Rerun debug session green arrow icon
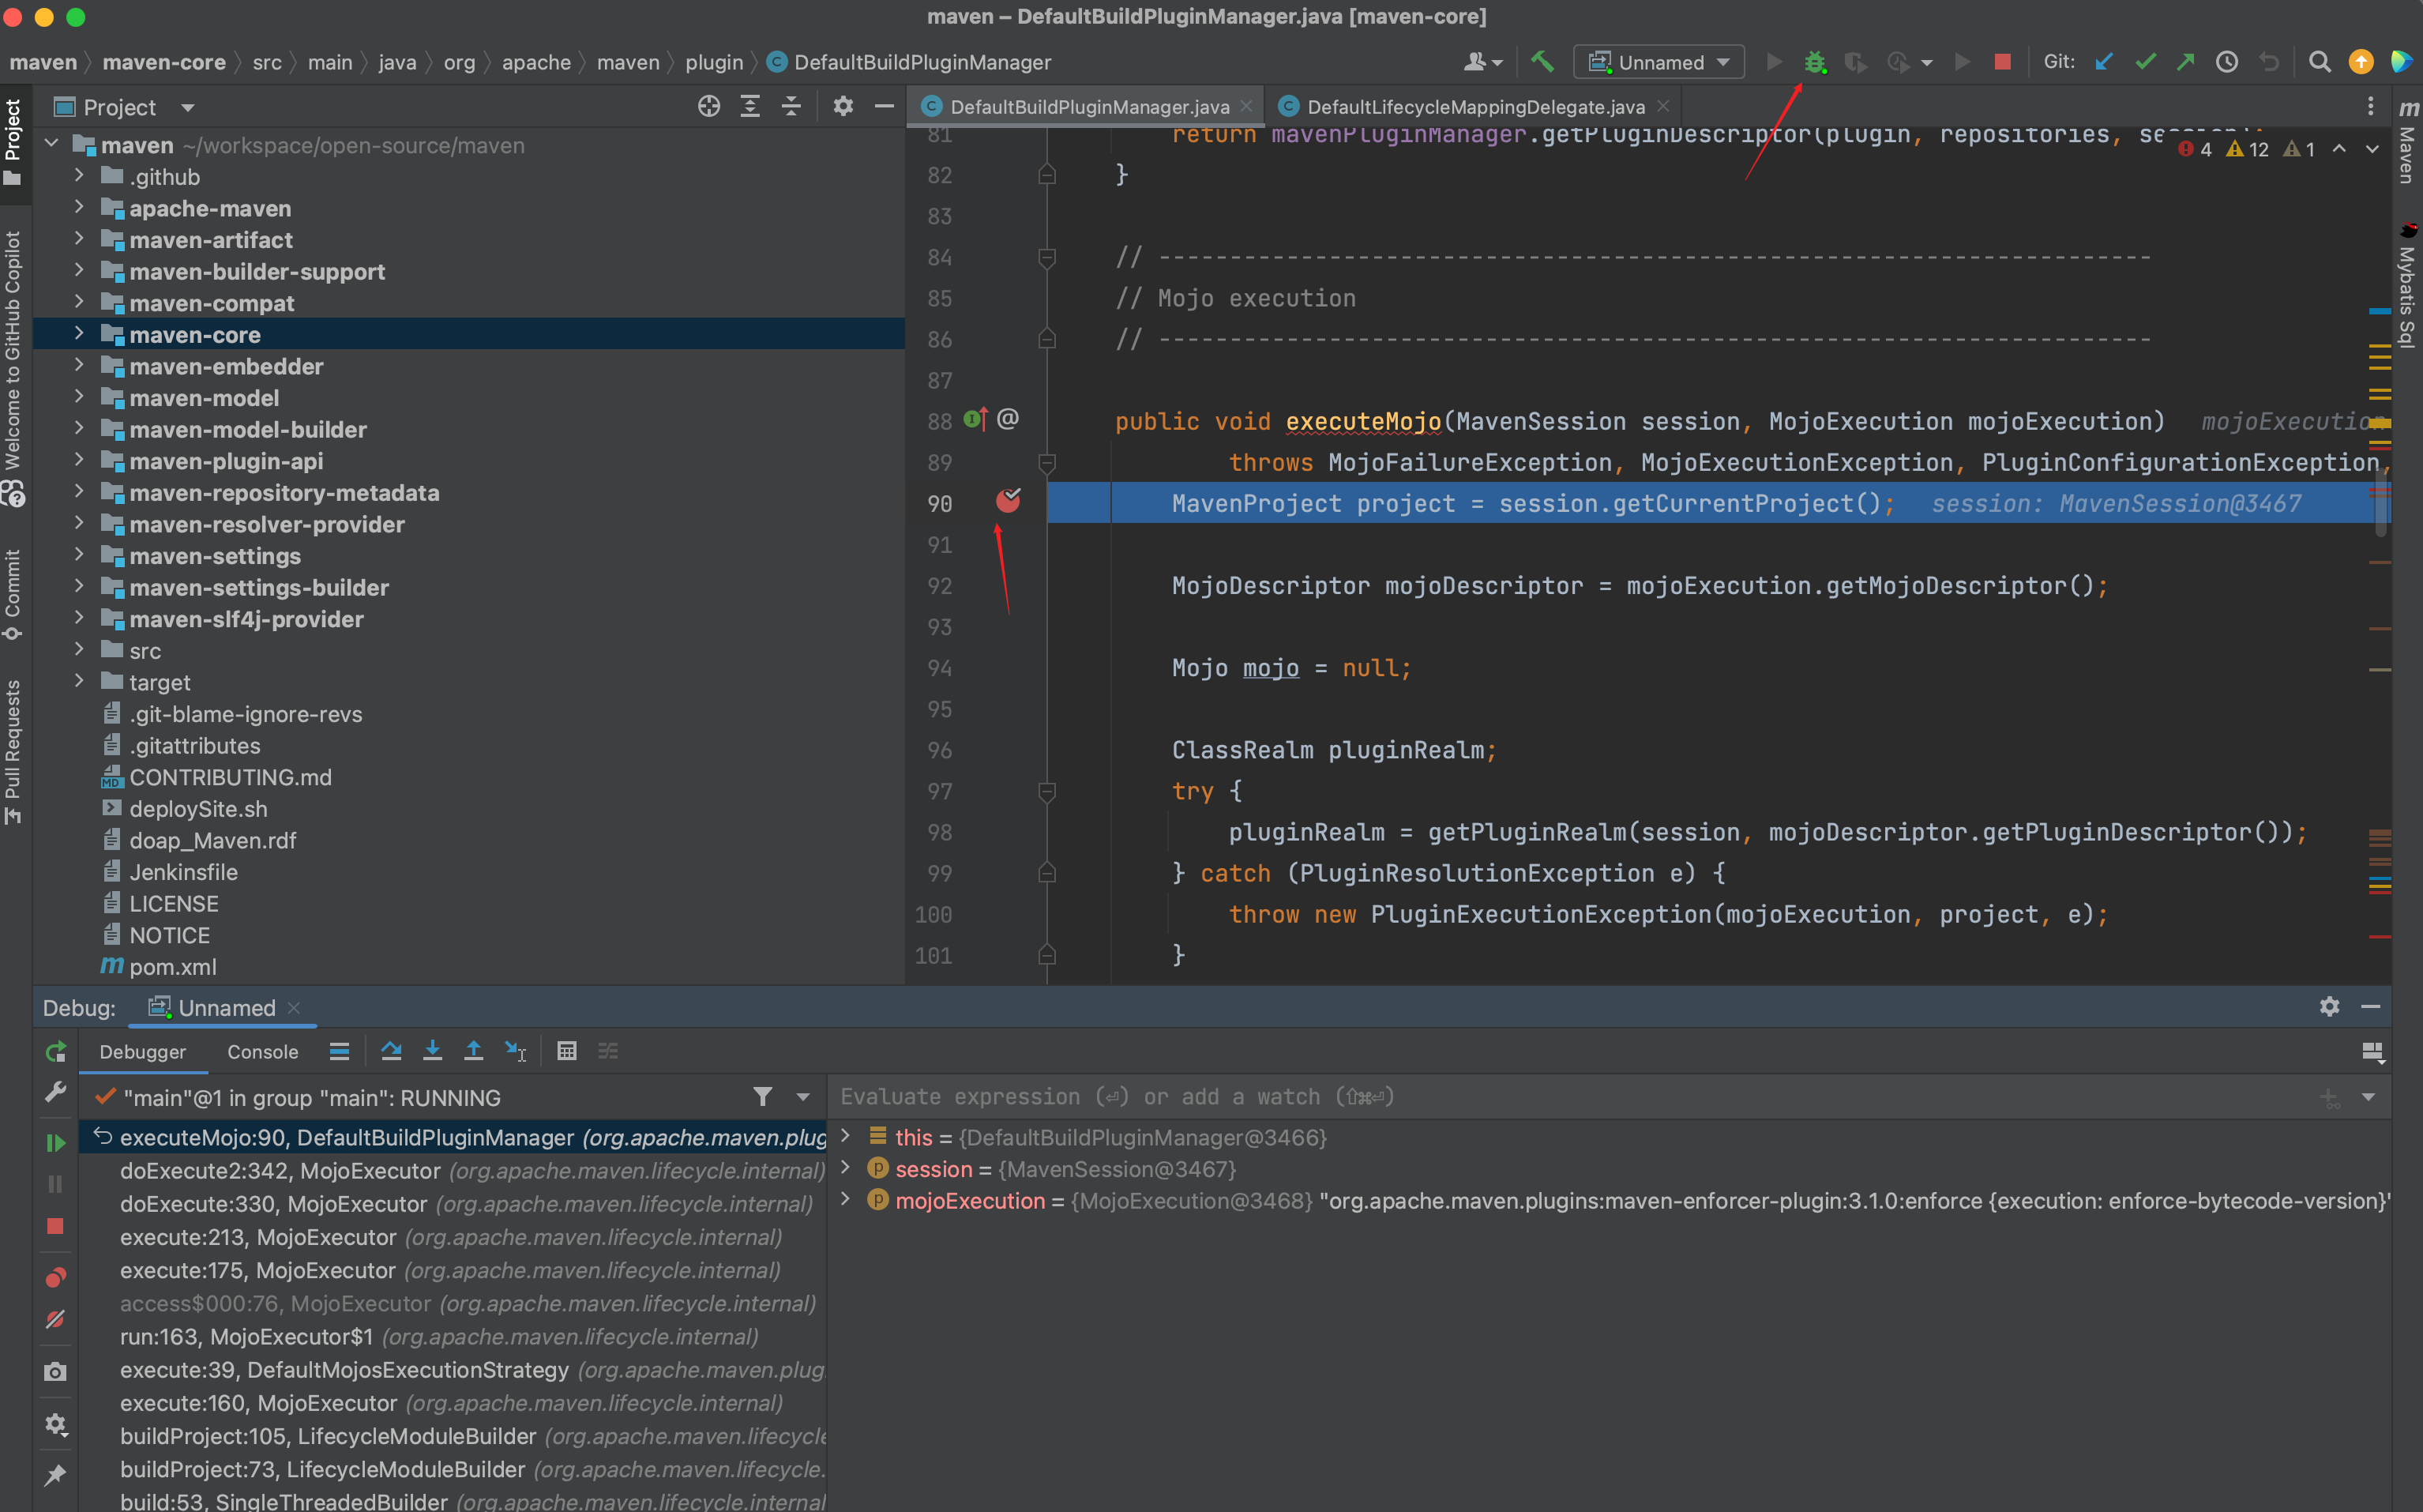This screenshot has width=2423, height=1512. (55, 1051)
